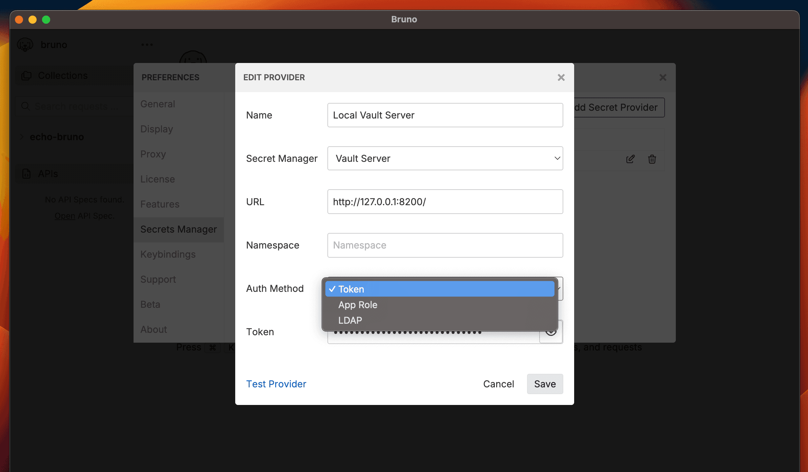This screenshot has width=808, height=472.
Task: Click the edit provider pencil icon
Action: tap(630, 159)
